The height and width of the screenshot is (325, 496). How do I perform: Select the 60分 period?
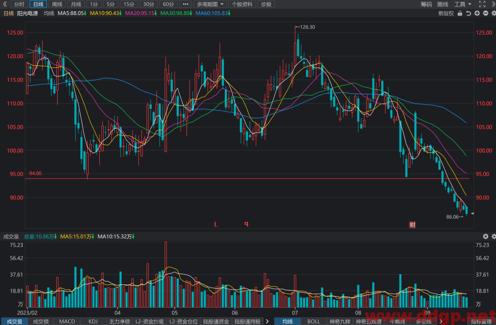coord(168,4)
